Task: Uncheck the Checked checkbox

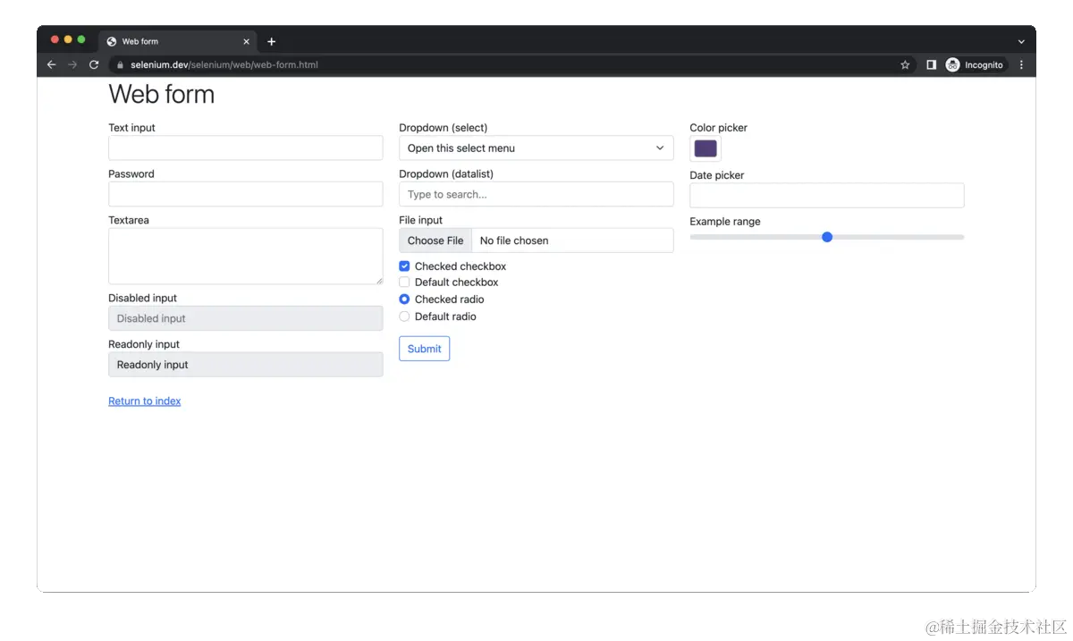Action: pyautogui.click(x=404, y=266)
